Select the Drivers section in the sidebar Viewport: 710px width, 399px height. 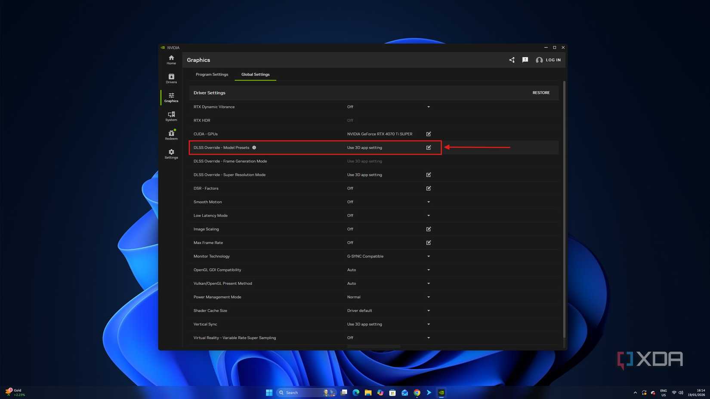[x=171, y=79]
